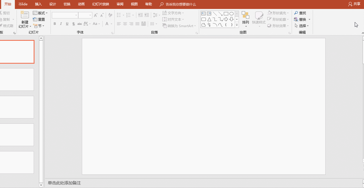Toggle italic formatting
Screen dimensions: 364x188
[61, 24]
